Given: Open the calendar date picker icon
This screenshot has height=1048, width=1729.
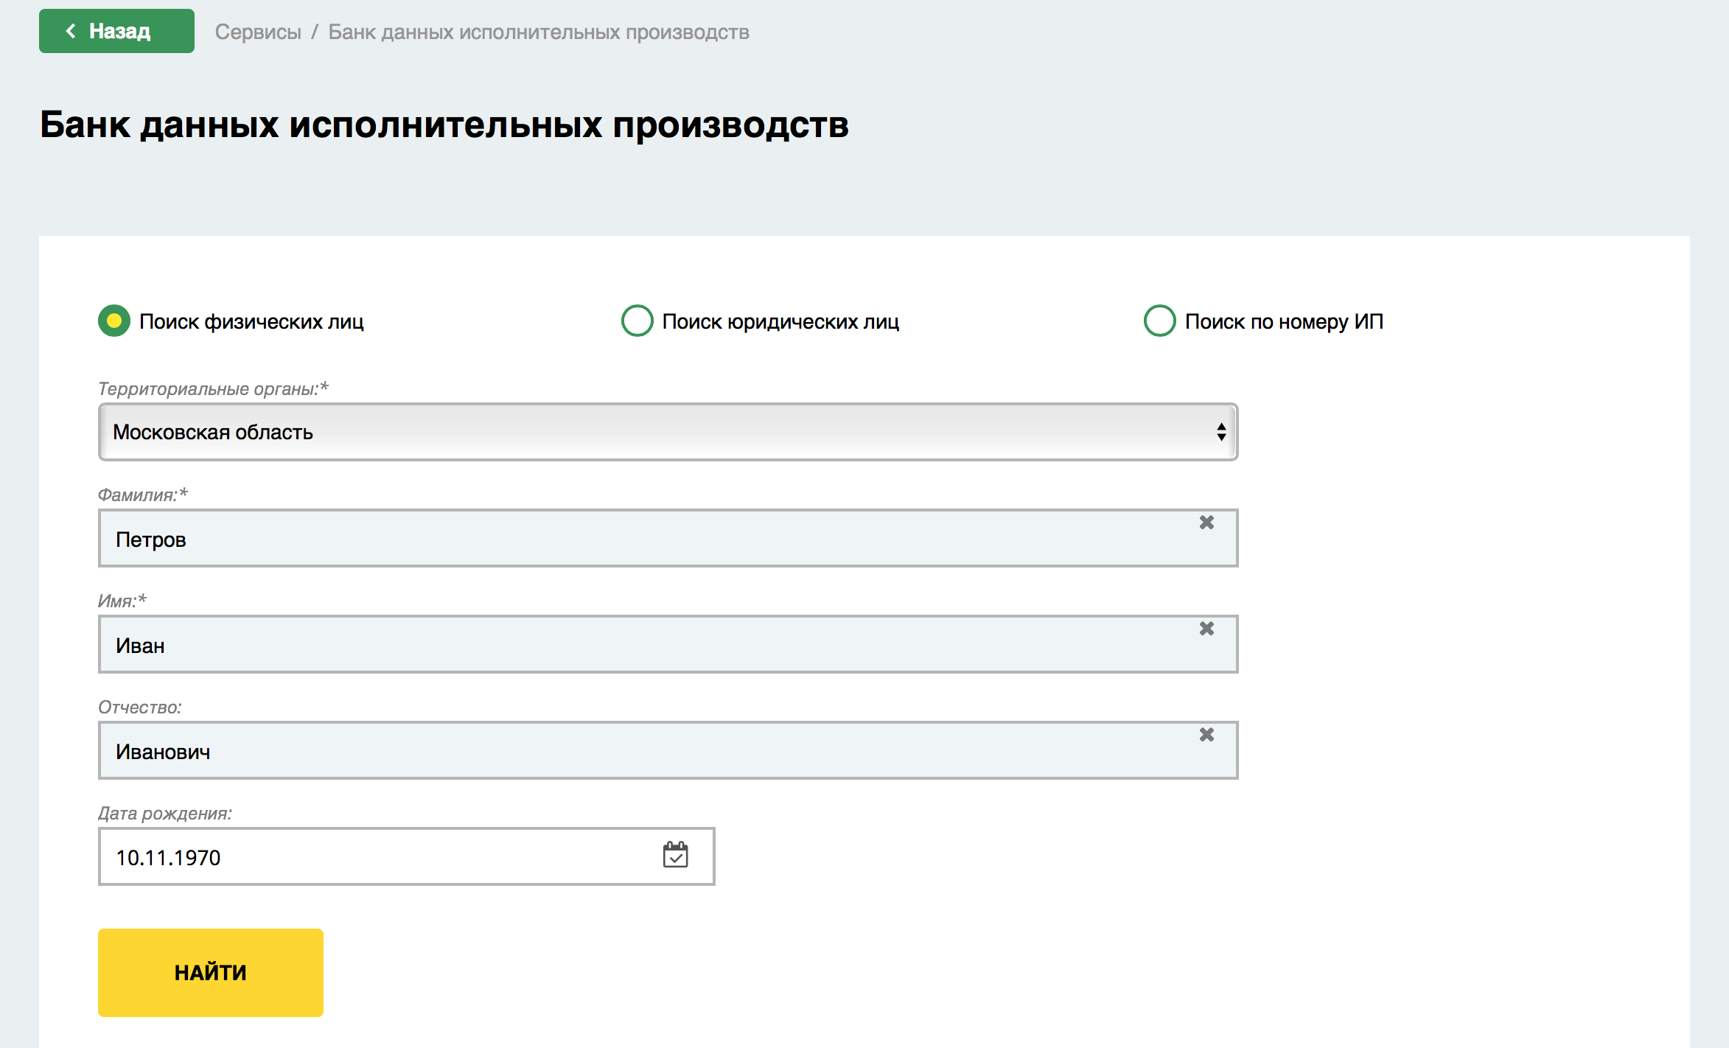Looking at the screenshot, I should tap(675, 855).
